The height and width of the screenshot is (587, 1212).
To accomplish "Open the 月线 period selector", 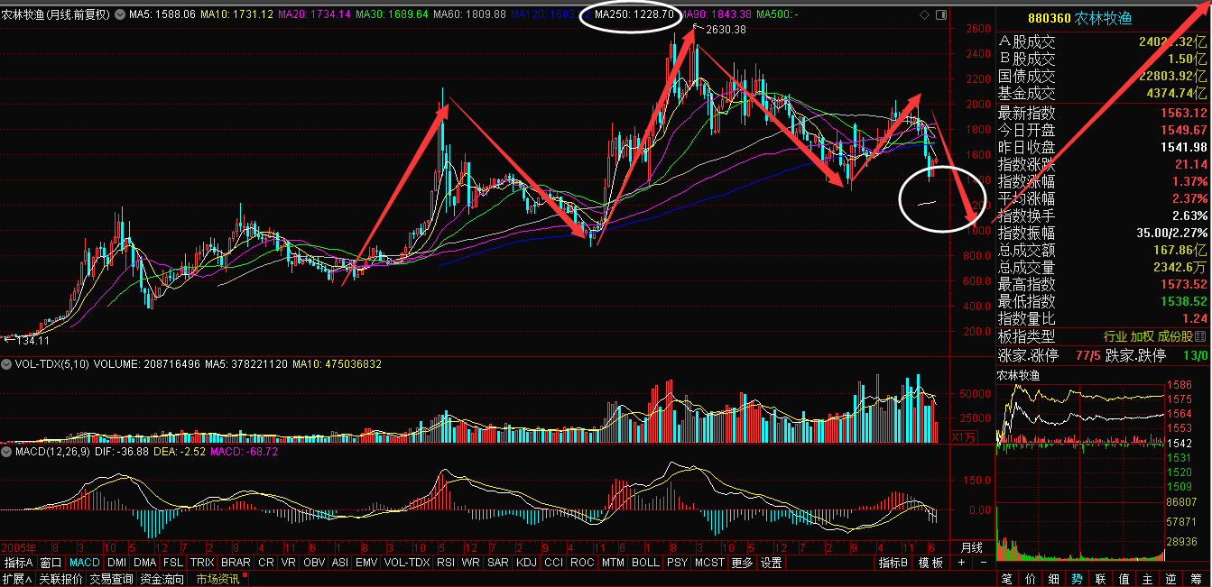I will (971, 547).
